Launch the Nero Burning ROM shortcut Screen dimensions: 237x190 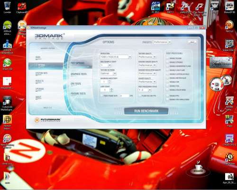click(x=7, y=141)
